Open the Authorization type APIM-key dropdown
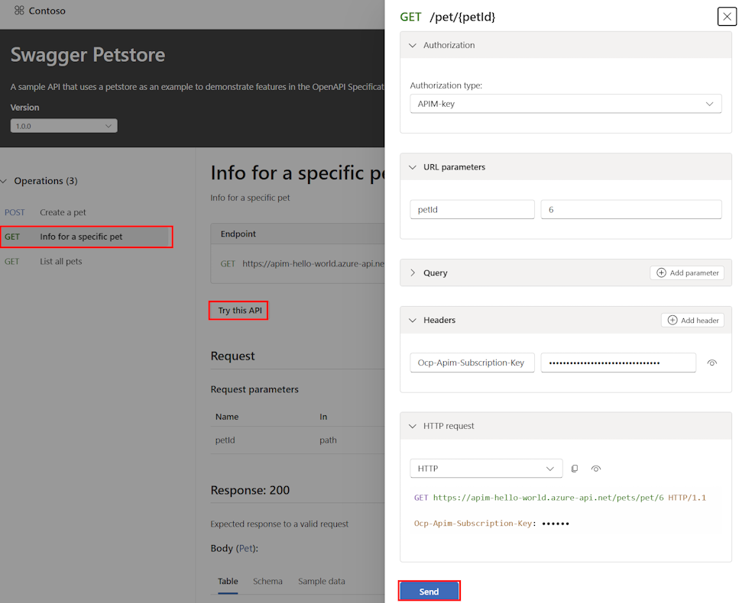The width and height of the screenshot is (739, 603). click(566, 103)
